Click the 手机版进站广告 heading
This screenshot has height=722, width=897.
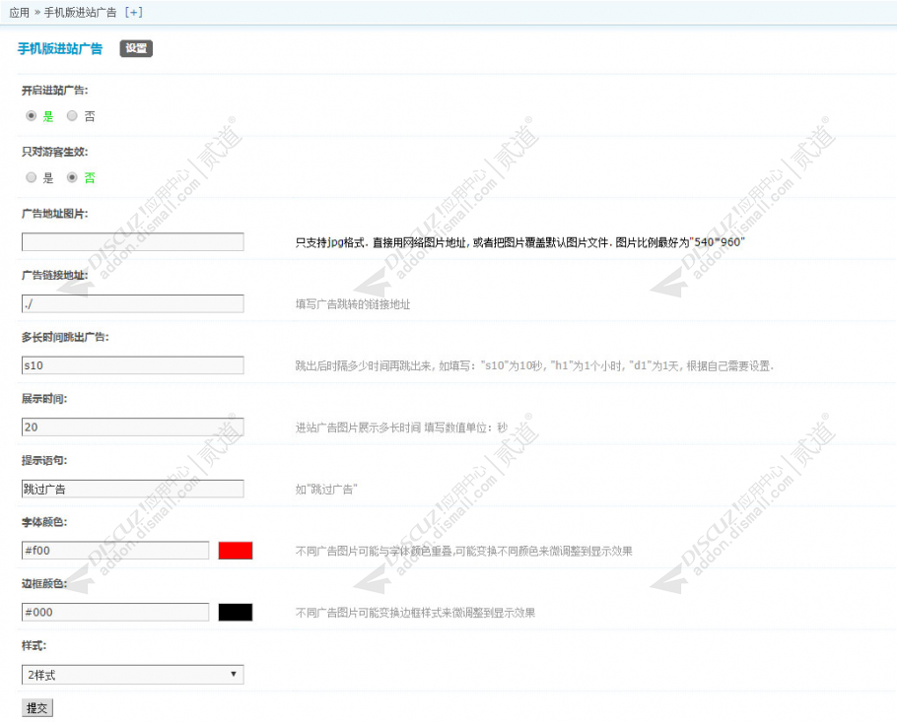(x=60, y=48)
